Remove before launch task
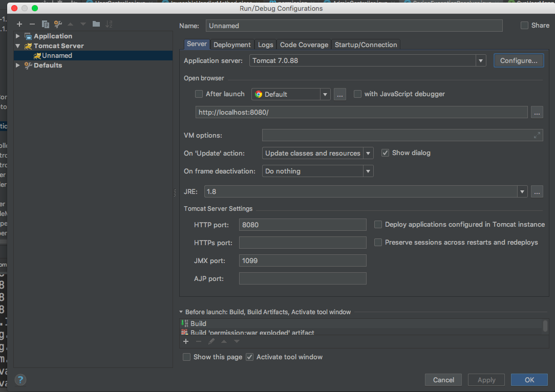This screenshot has height=392, width=555. (x=199, y=341)
